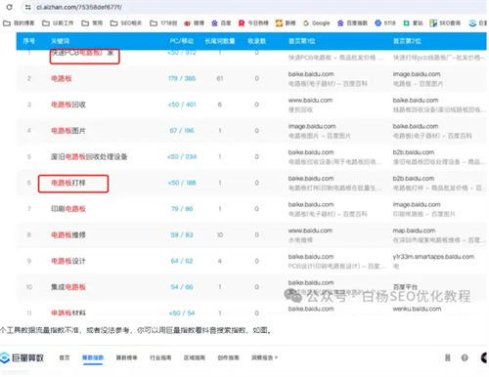The image size is (489, 377).
Task: Click the <50 / 188 index value
Action: (x=182, y=183)
